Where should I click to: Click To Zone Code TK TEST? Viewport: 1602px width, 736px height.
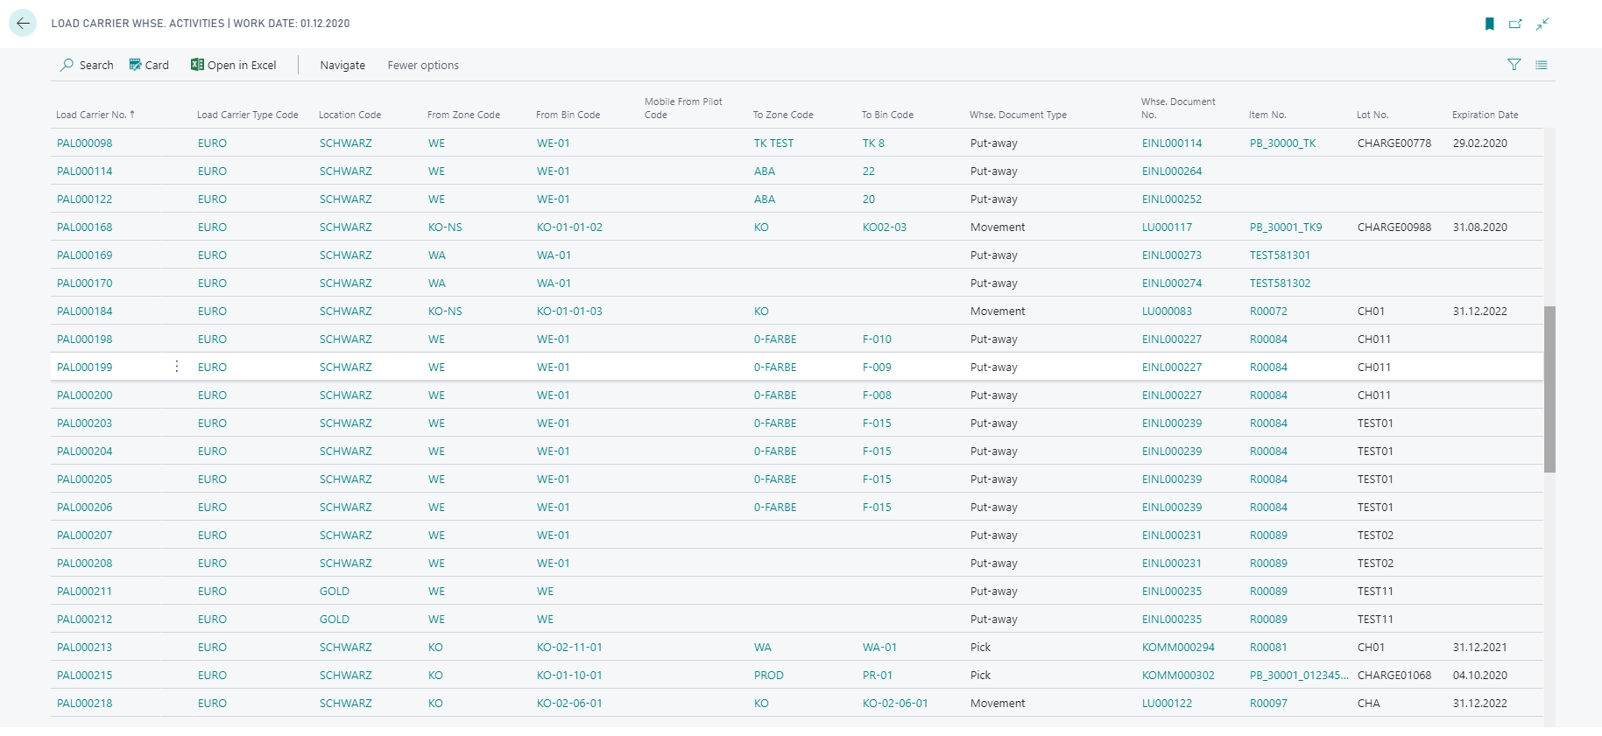coord(773,143)
